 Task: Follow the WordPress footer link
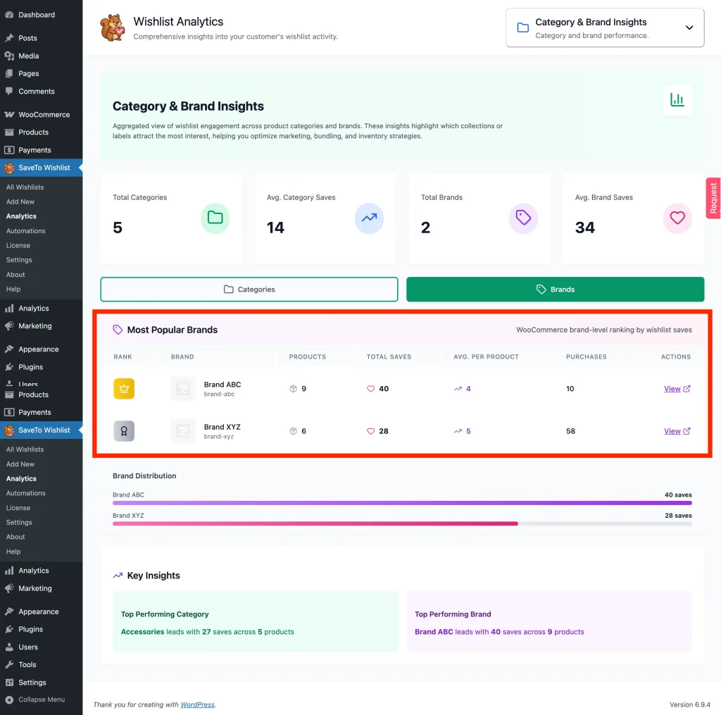pyautogui.click(x=197, y=704)
